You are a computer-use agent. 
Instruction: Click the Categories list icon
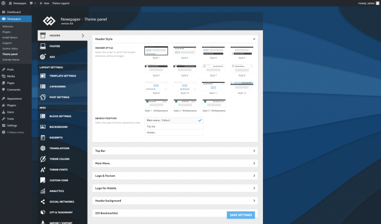(43, 86)
